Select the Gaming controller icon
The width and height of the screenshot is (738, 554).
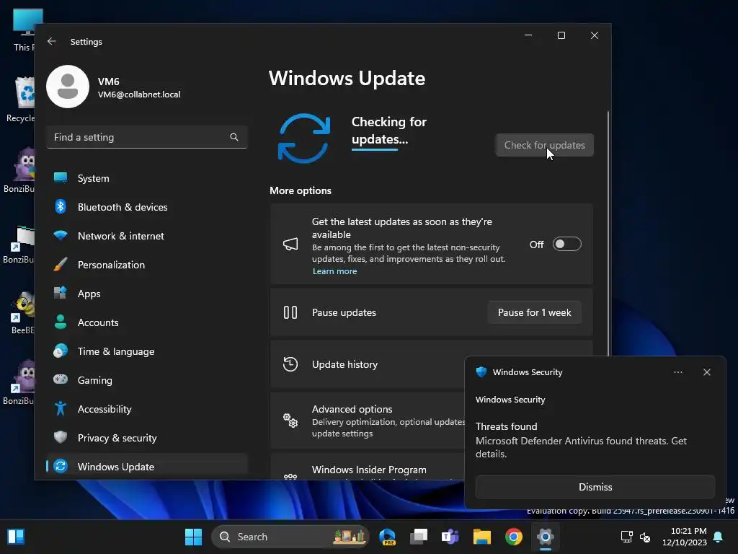pyautogui.click(x=61, y=379)
